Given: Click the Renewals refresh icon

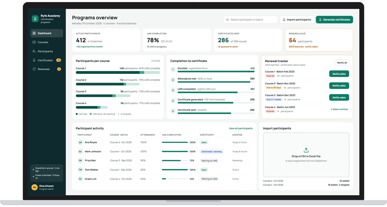Looking at the screenshot, I should (34, 69).
